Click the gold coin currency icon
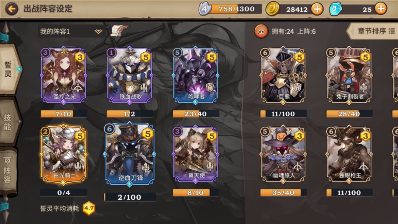This screenshot has width=398, height=224. click(x=272, y=8)
